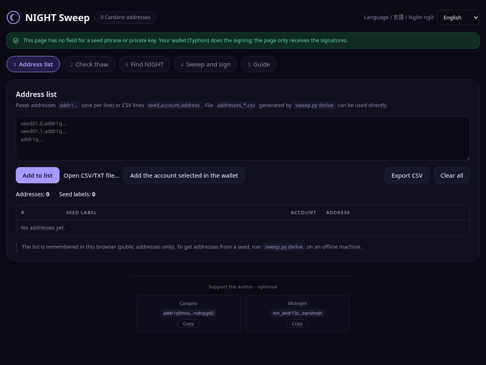Click the 'Midnight' donation card label
486x365 pixels.
click(x=297, y=303)
